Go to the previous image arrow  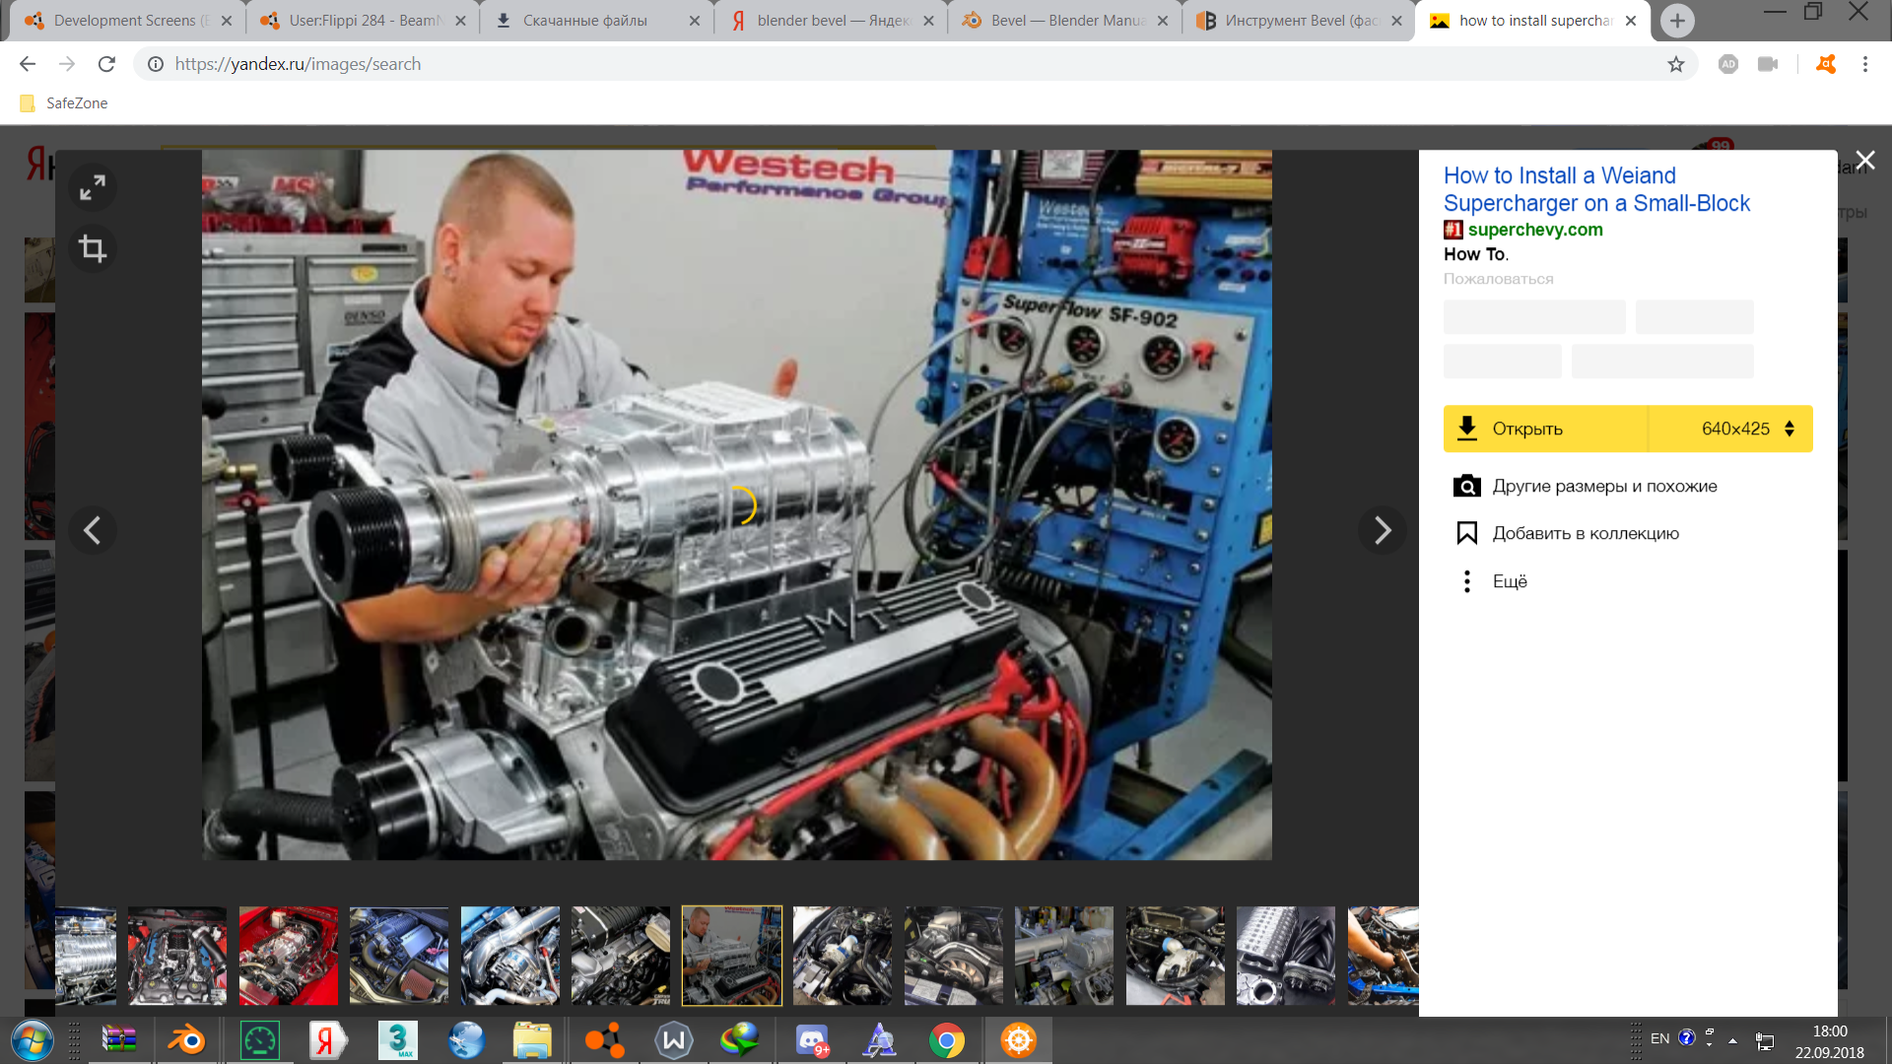pyautogui.click(x=93, y=531)
